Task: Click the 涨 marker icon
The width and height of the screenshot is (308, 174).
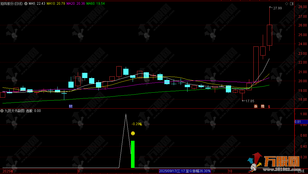Action: 256,106
